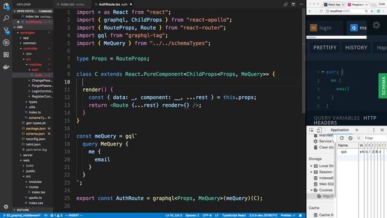
Task: Open the Debug view in activity bar
Action: 6,42
